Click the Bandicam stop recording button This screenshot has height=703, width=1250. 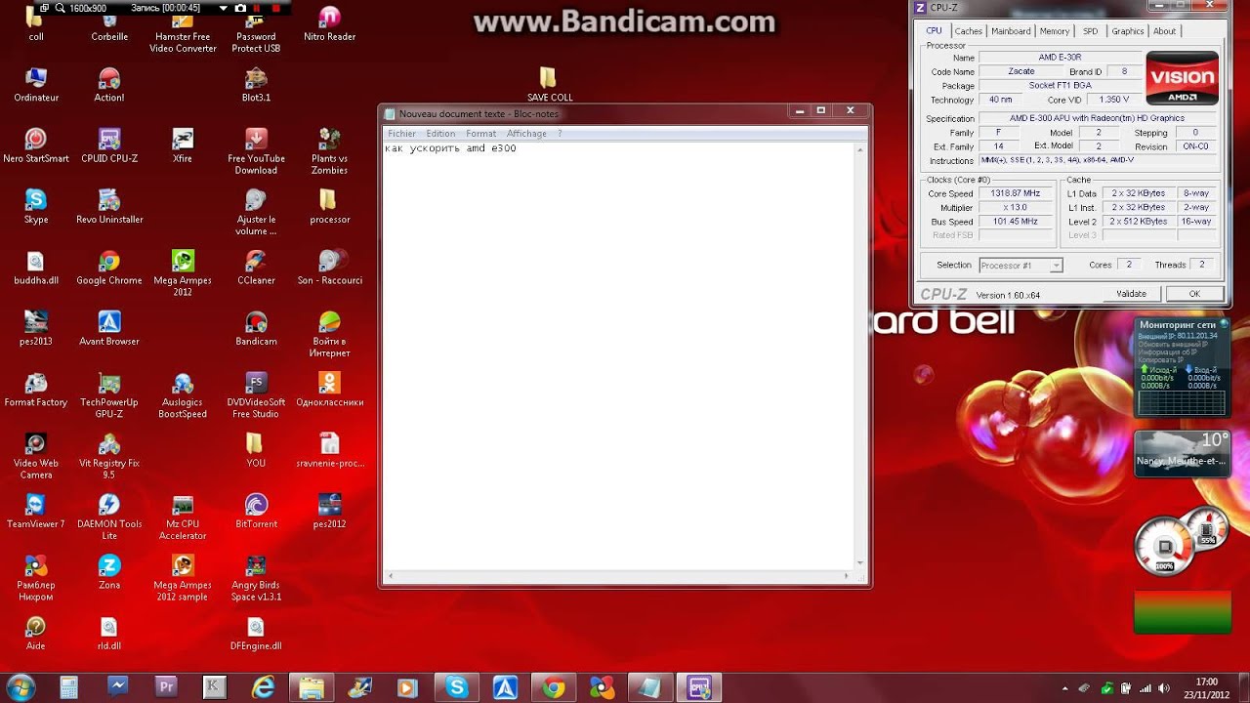(276, 8)
